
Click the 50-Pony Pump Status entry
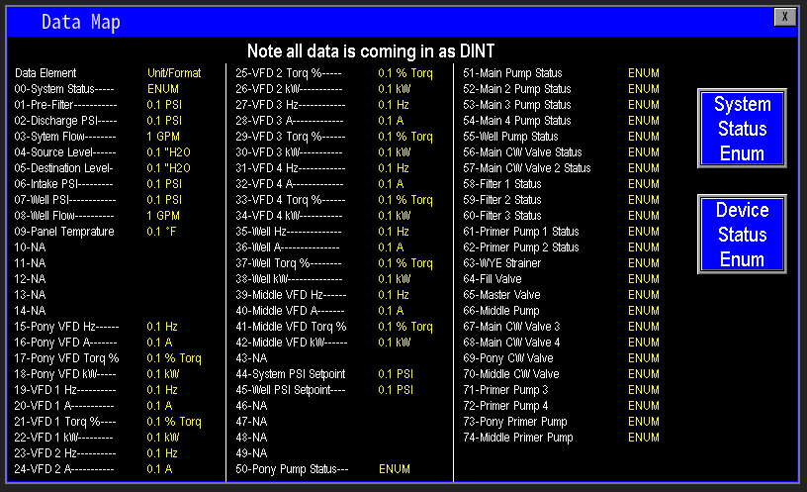pos(292,469)
